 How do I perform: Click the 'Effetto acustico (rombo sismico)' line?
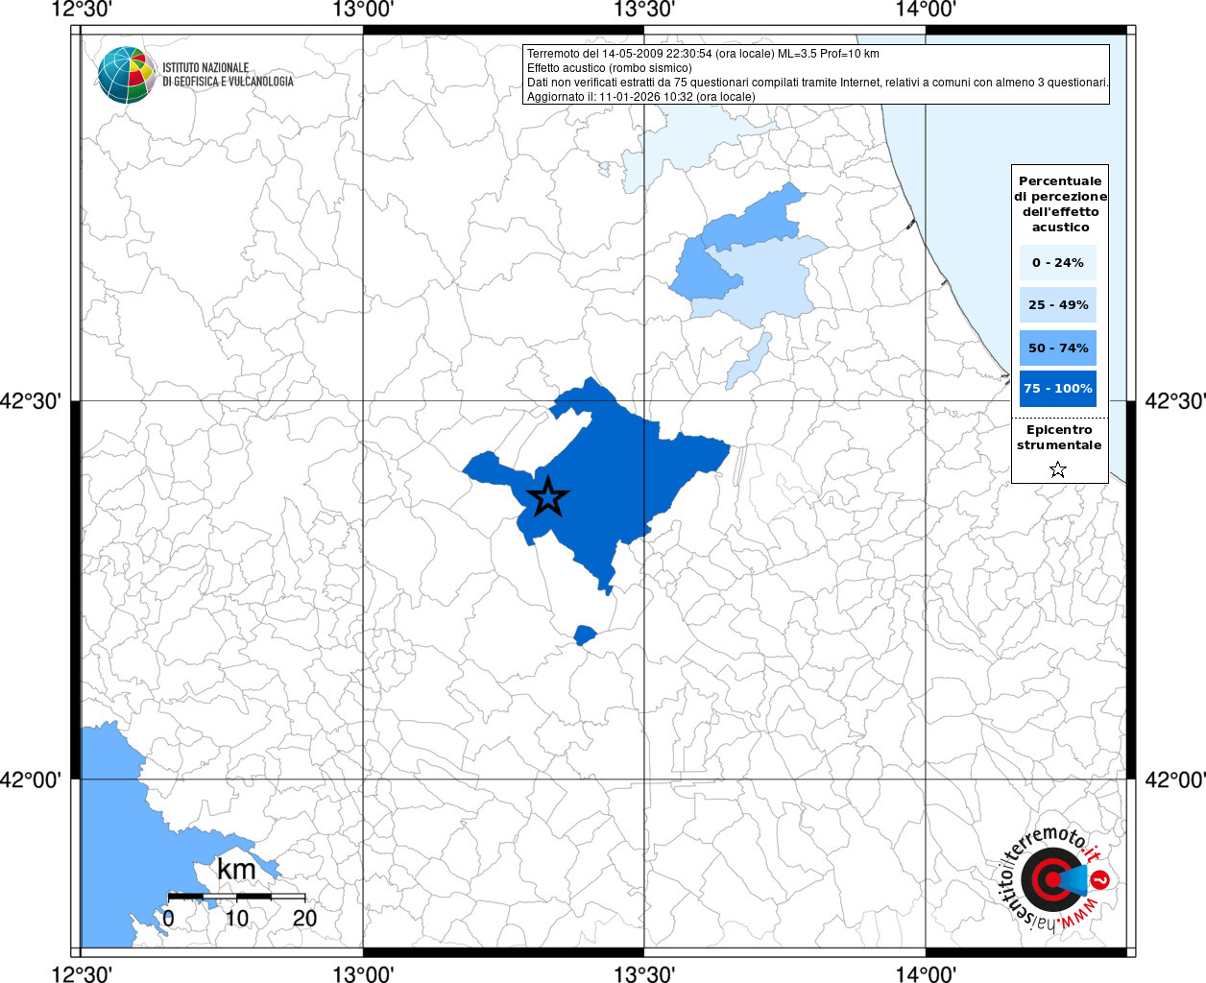[x=609, y=68]
